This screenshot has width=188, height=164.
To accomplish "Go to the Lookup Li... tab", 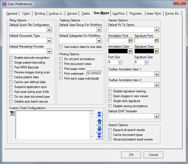I will [56, 14].
